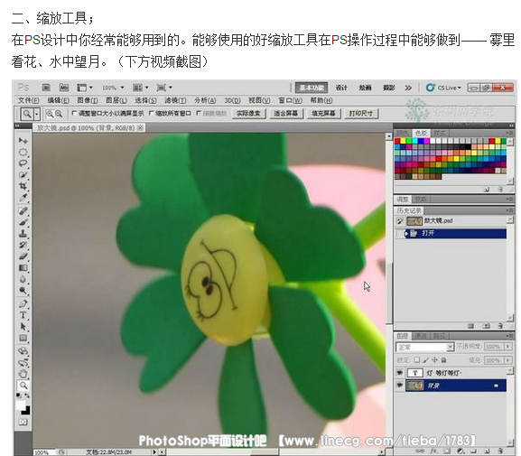
Task: Select the Clone Stamp tool
Action: (x=23, y=233)
